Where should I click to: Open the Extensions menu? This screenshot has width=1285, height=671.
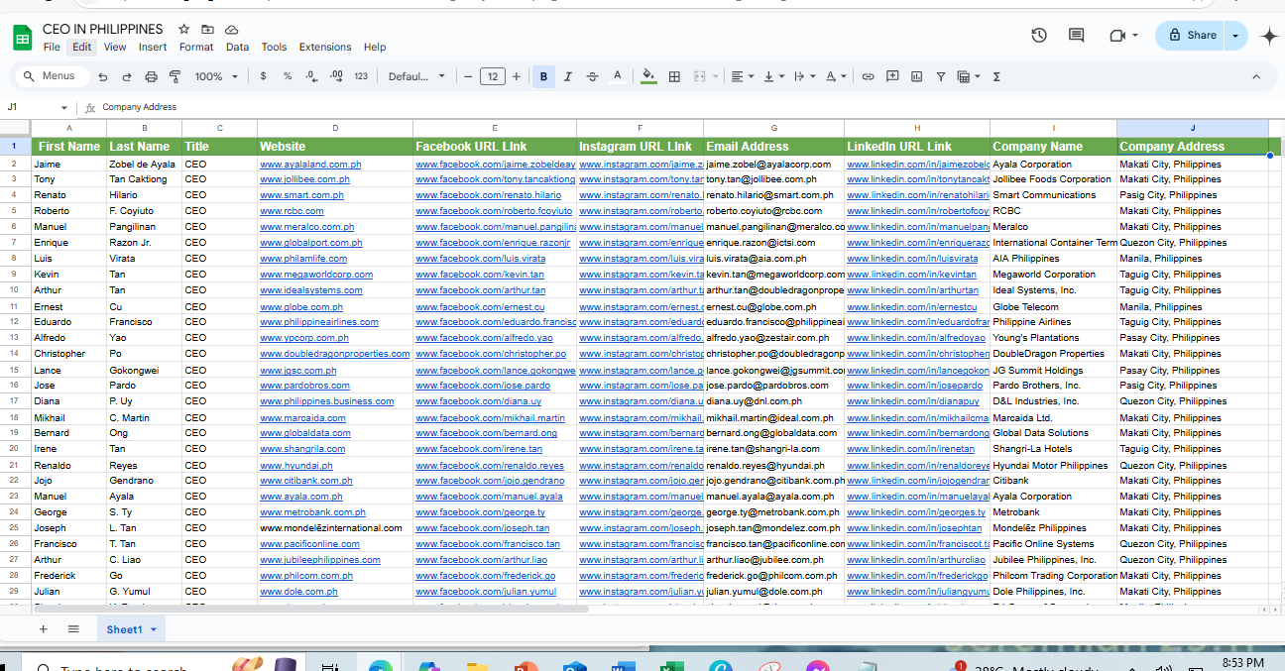(x=325, y=47)
